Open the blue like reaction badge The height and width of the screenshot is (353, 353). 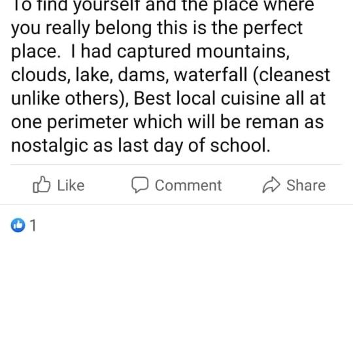18,225
